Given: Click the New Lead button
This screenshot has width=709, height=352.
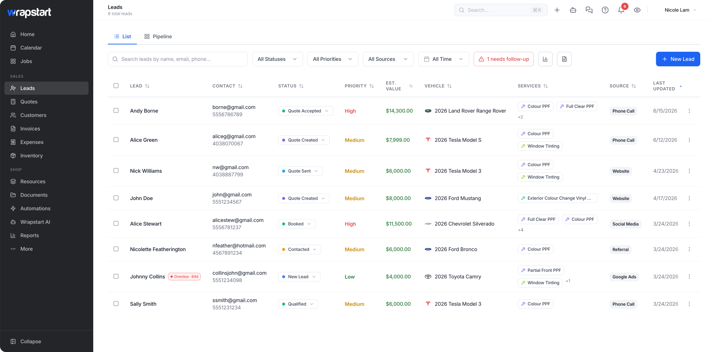Looking at the screenshot, I should point(678,59).
